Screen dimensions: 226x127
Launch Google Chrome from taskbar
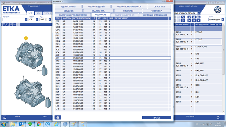tap(38, 124)
